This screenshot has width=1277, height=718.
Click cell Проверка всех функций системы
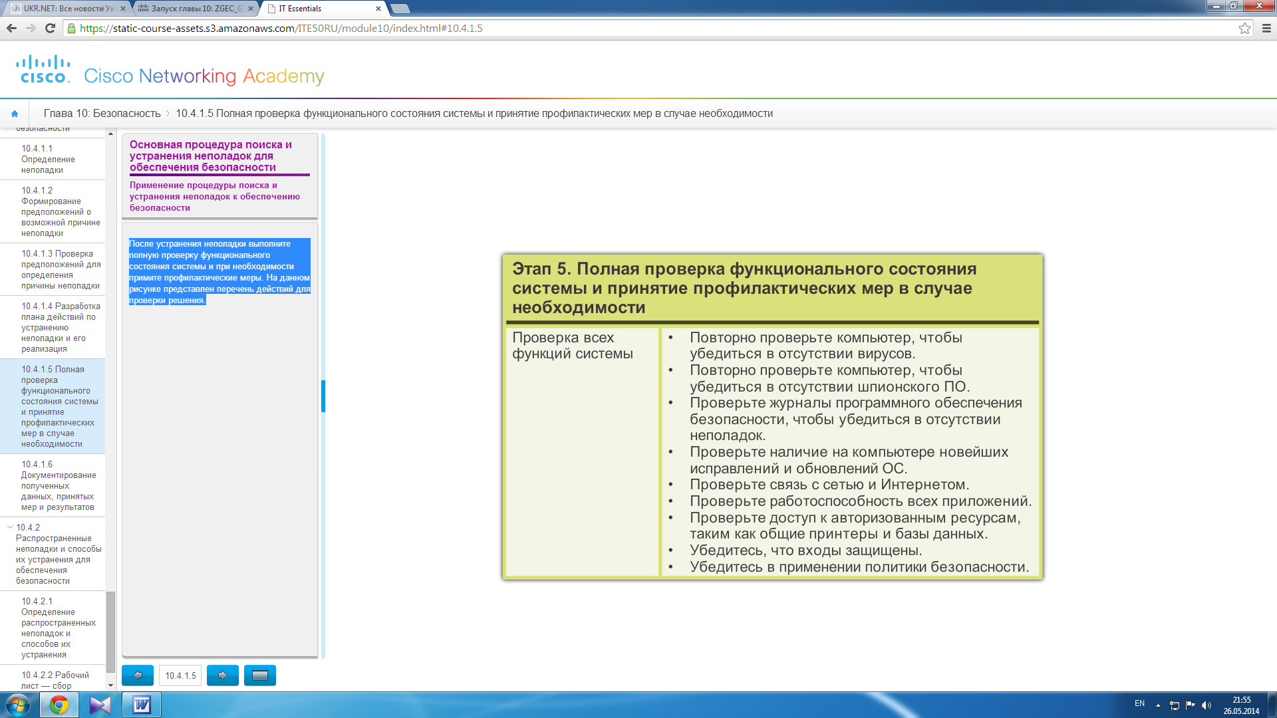pyautogui.click(x=572, y=346)
